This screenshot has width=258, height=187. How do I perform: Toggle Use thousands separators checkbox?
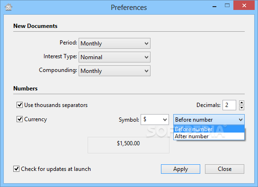pyautogui.click(x=19, y=105)
